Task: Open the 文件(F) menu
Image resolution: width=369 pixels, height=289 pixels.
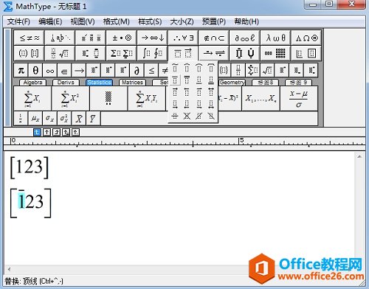Action: coord(18,21)
